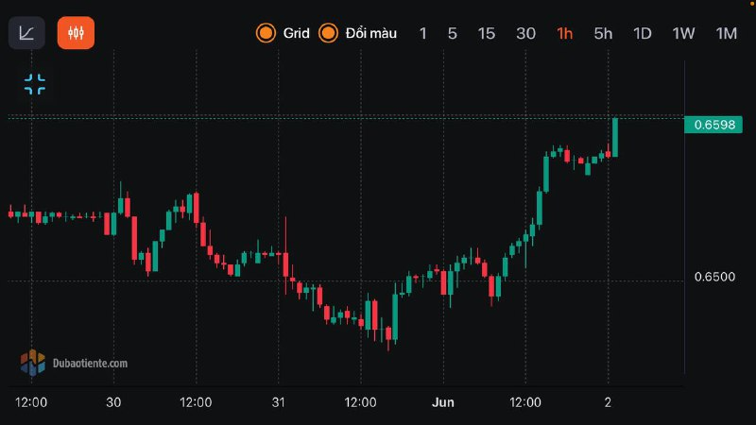This screenshot has height=425, width=756.
Task: Select the 30 minute timeframe button
Action: tap(525, 33)
